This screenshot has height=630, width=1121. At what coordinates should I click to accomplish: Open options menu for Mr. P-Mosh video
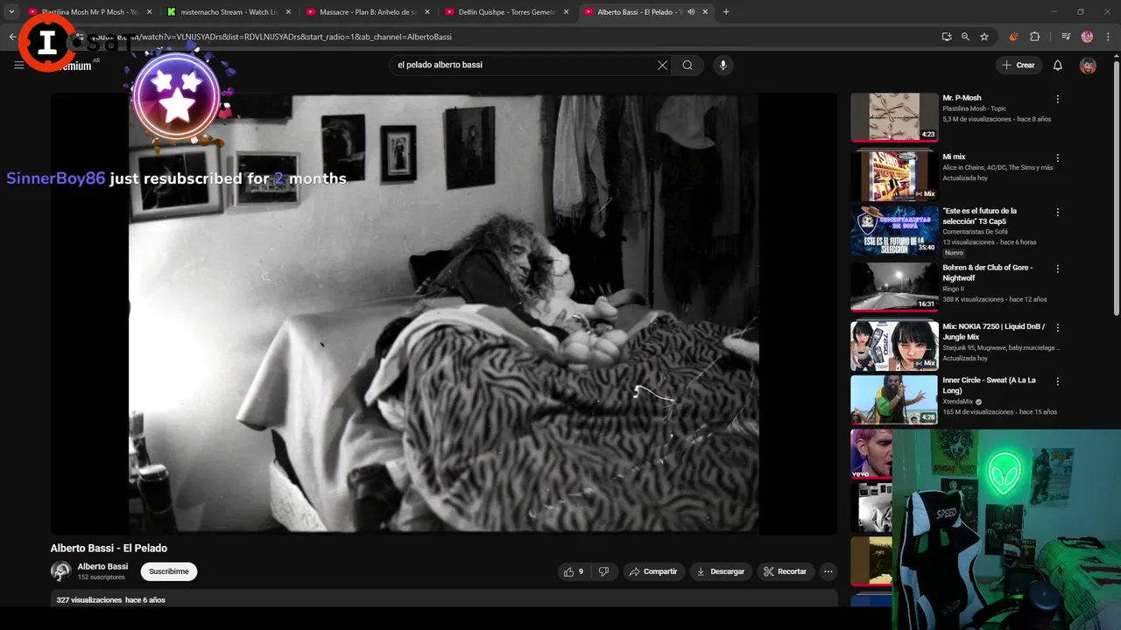(x=1057, y=100)
